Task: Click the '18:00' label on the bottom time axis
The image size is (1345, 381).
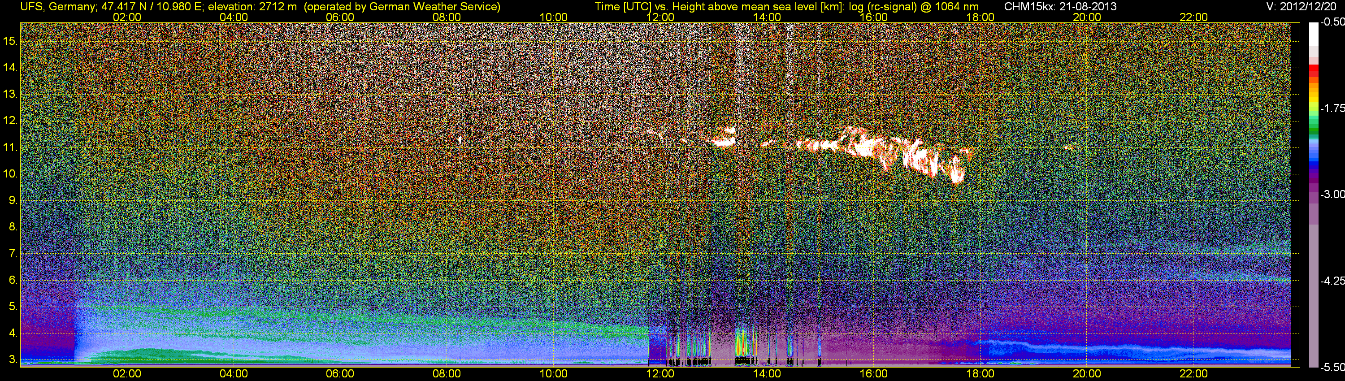Action: pos(980,374)
